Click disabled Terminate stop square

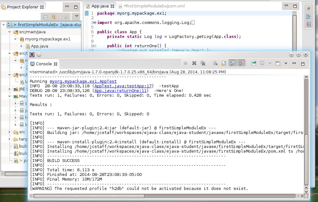click(185, 63)
